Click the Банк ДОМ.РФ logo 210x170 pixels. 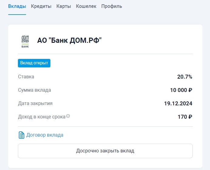[x=25, y=42]
